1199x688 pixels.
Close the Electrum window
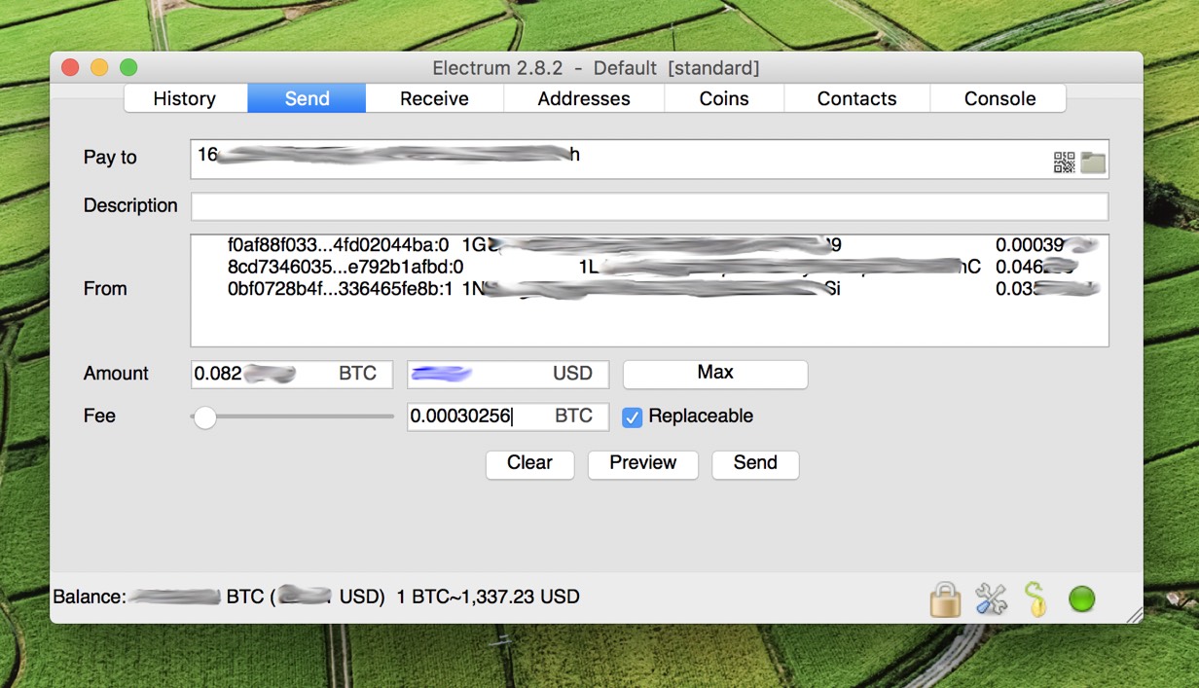[x=70, y=68]
